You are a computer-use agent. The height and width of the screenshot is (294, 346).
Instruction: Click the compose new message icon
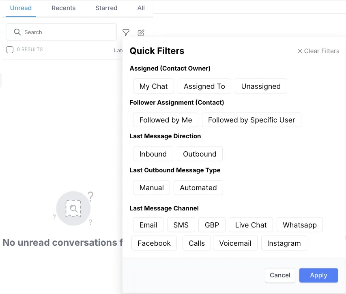click(141, 32)
